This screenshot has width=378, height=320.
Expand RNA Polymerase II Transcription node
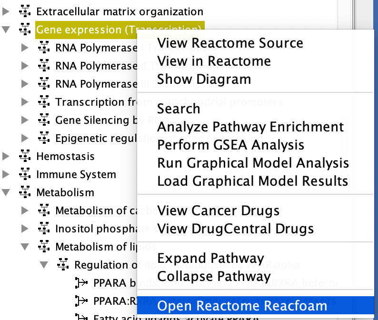(25, 66)
